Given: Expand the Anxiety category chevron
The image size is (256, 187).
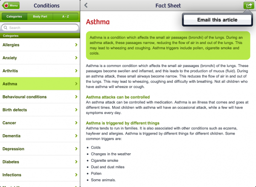Looking at the screenshot, I should pos(76,58).
